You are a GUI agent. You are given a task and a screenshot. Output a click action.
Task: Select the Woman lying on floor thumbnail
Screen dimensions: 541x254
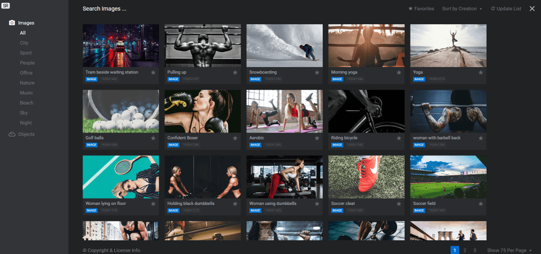(121, 177)
